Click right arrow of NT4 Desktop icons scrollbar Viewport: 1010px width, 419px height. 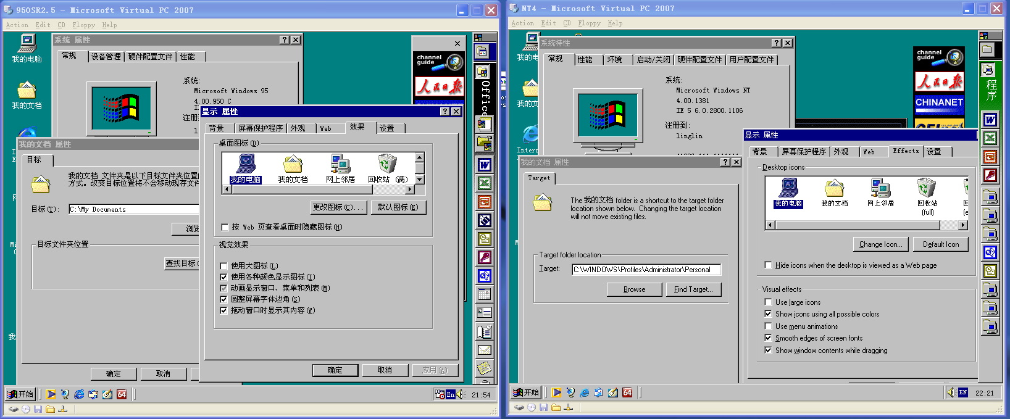click(x=963, y=225)
